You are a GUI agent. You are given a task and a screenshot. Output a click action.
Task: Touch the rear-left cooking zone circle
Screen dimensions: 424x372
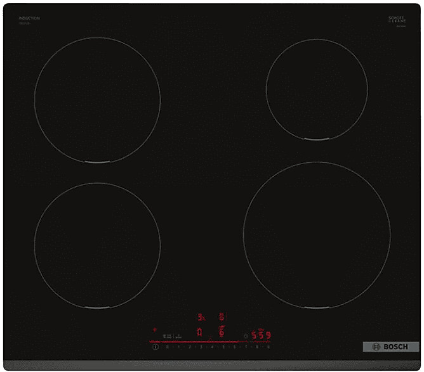coord(97,100)
